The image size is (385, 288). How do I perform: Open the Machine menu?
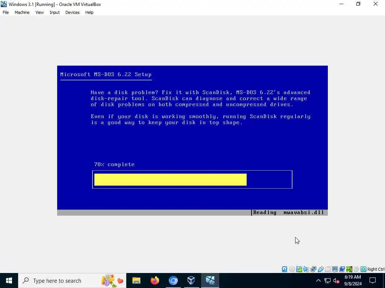[x=22, y=12]
